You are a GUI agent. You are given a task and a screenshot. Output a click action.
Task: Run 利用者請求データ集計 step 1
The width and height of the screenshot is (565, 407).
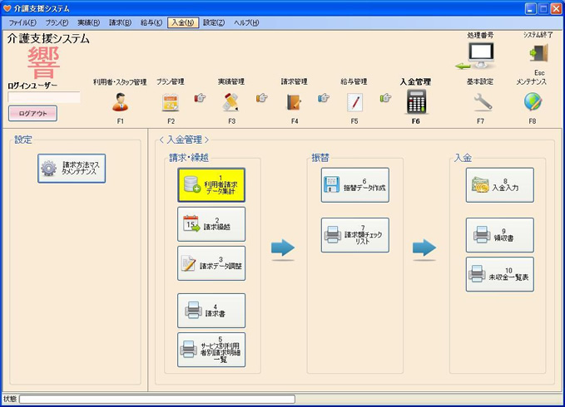coord(211,184)
